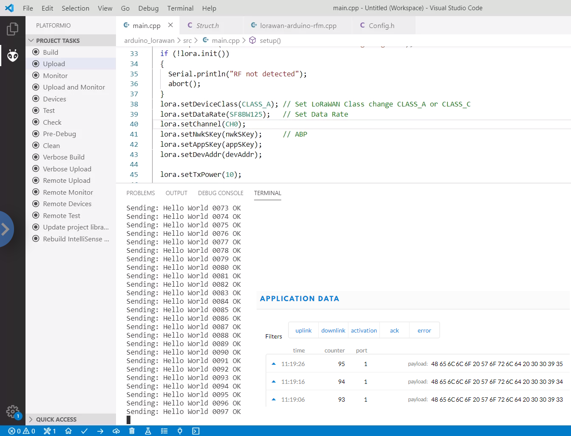Expand the QUICK ACCESS section
Viewport: 571px width, 436px height.
point(71,419)
